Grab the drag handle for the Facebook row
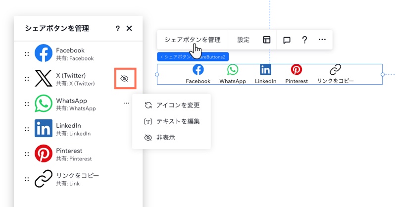The height and width of the screenshot is (207, 396). 27,54
